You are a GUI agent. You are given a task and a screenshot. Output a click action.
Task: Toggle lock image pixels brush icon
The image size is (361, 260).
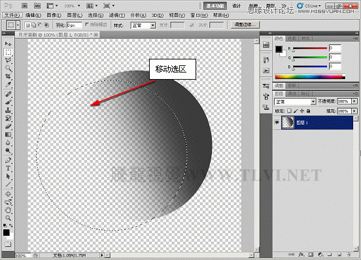(x=296, y=111)
